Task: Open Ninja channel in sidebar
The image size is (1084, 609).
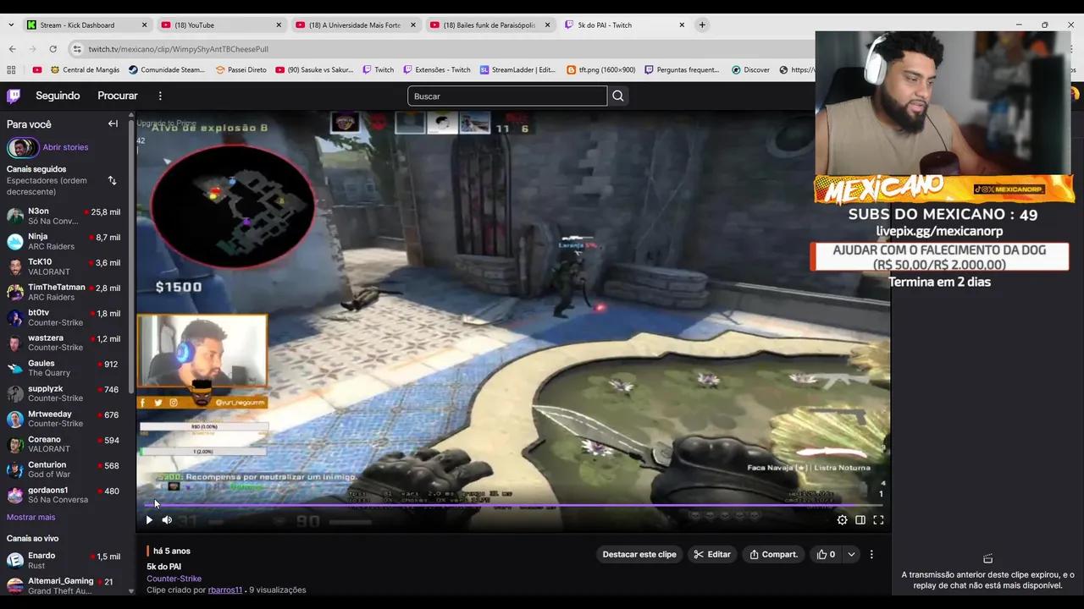Action: coord(64,241)
